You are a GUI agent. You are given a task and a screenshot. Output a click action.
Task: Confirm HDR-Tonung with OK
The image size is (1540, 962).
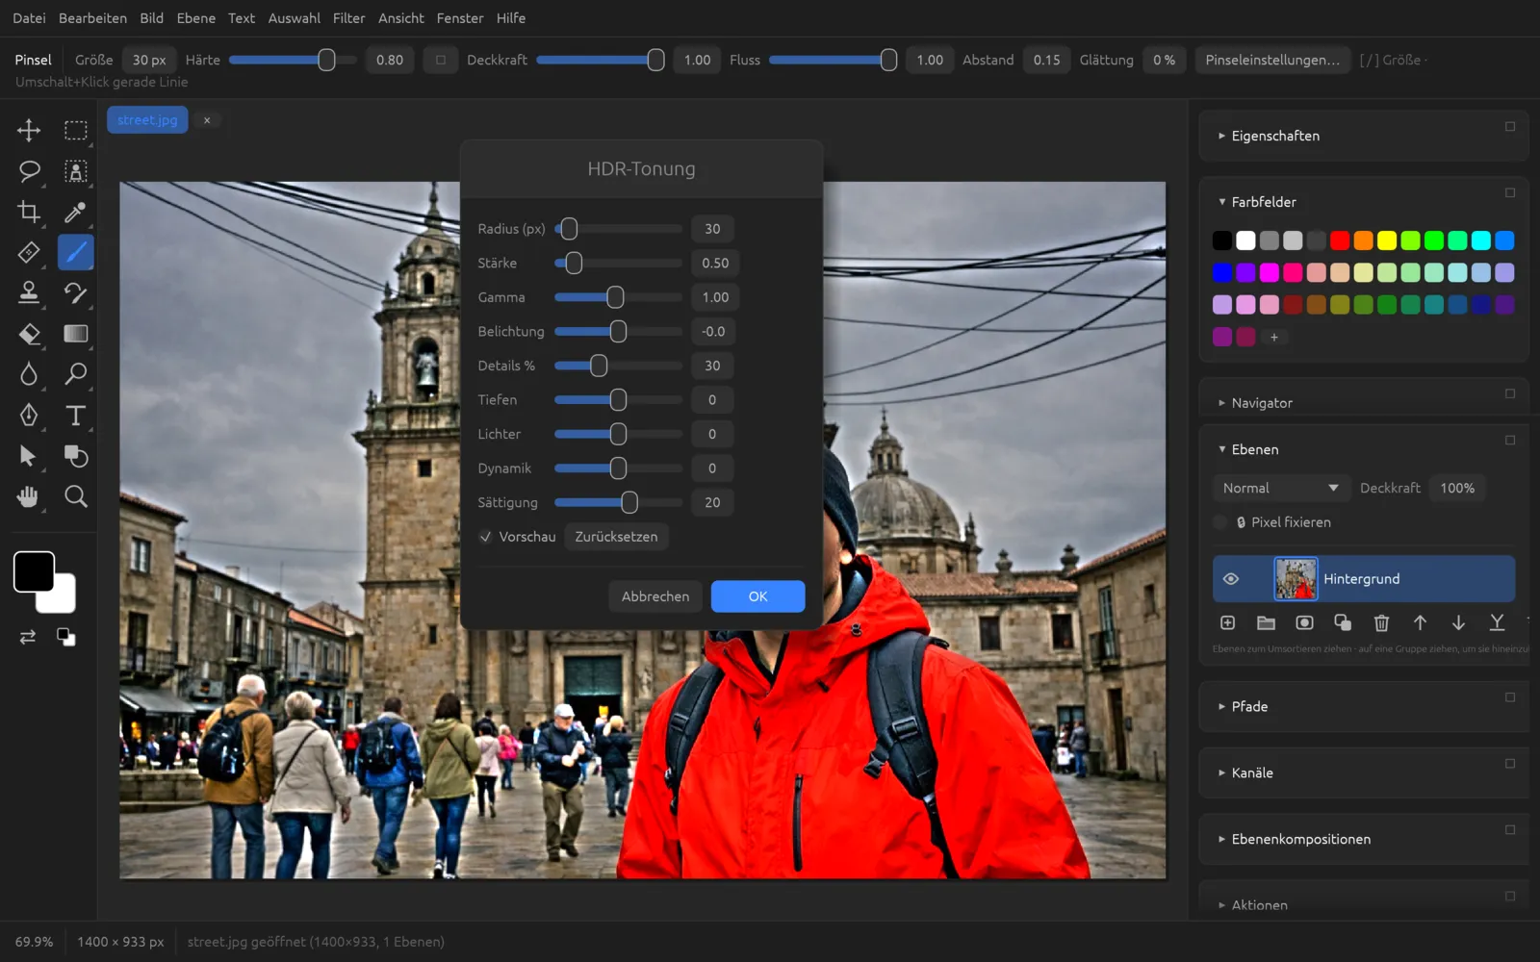[x=757, y=596]
